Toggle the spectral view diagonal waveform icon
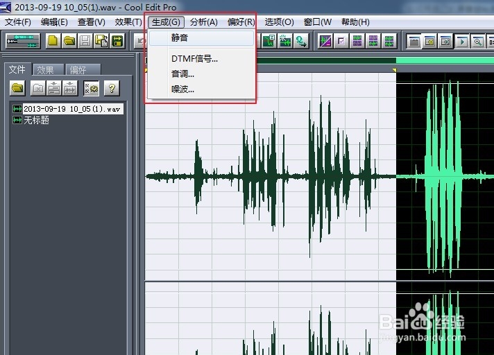This screenshot has height=355, width=494. pyautogui.click(x=325, y=41)
